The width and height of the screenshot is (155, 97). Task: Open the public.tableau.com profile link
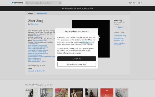[42, 57]
